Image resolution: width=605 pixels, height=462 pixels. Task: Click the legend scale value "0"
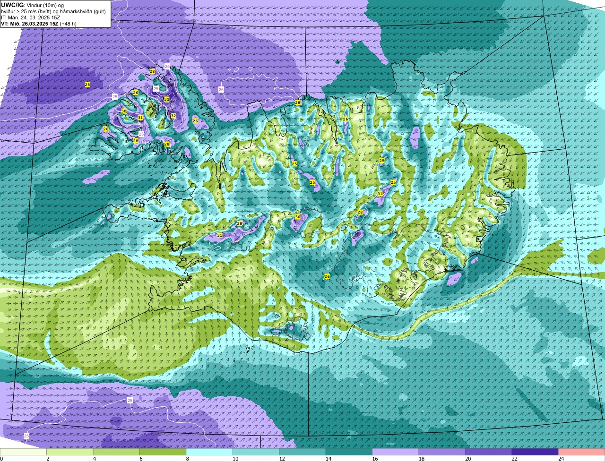click(x=1, y=459)
